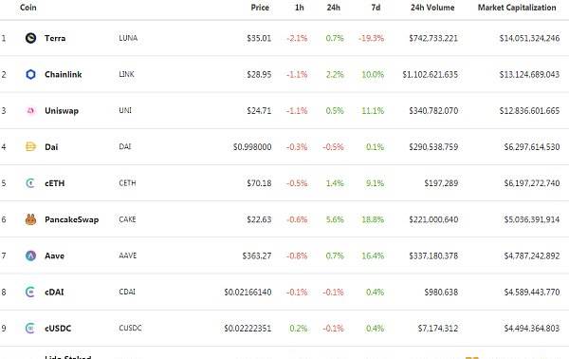Screen dimensions: 569x359
Task: Click the LUNA ticker symbol
Action: [128, 38]
